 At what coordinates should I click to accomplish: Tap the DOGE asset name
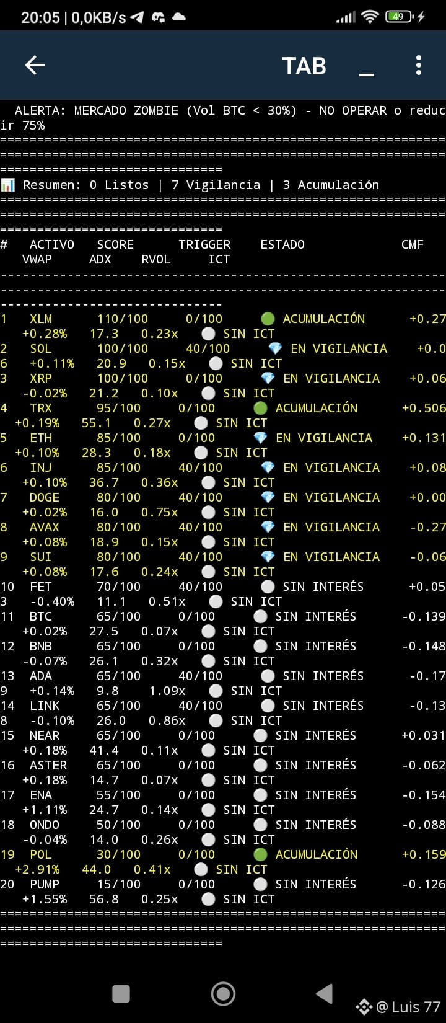point(45,498)
